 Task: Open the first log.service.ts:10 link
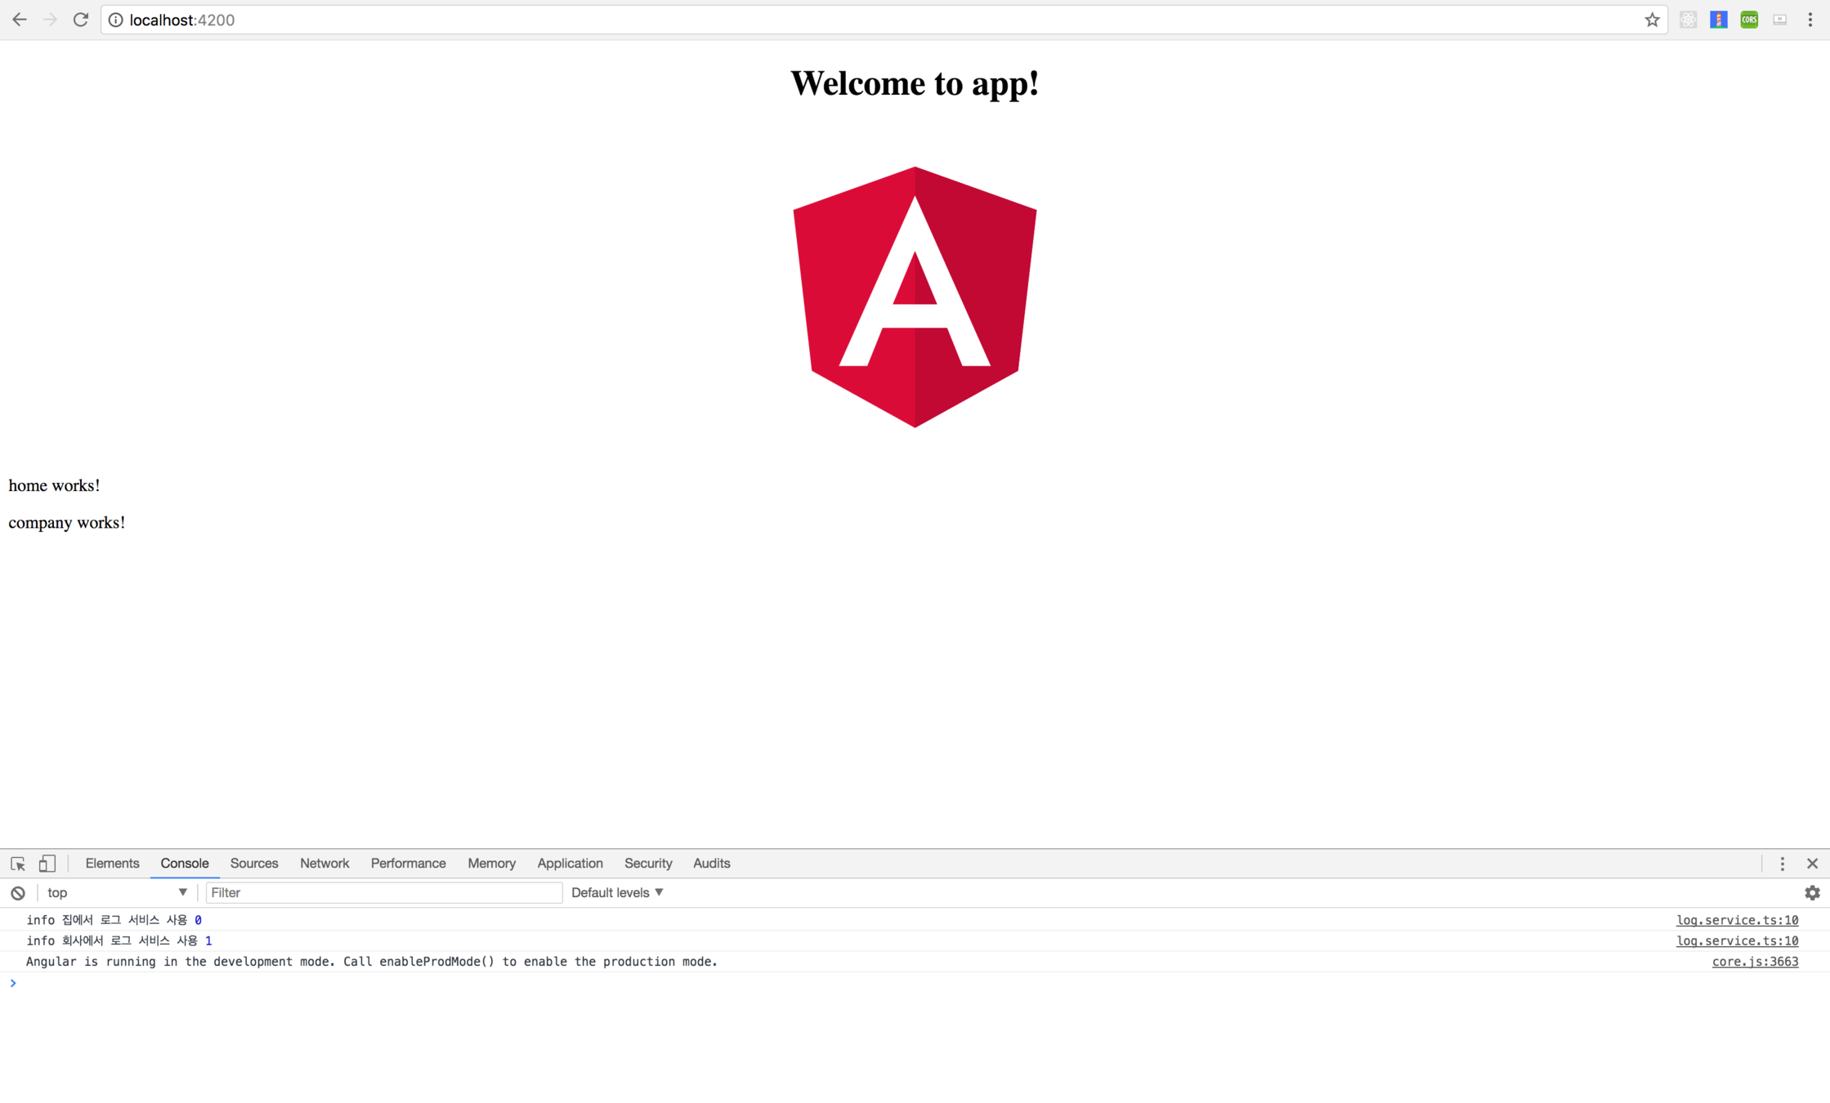click(1737, 920)
